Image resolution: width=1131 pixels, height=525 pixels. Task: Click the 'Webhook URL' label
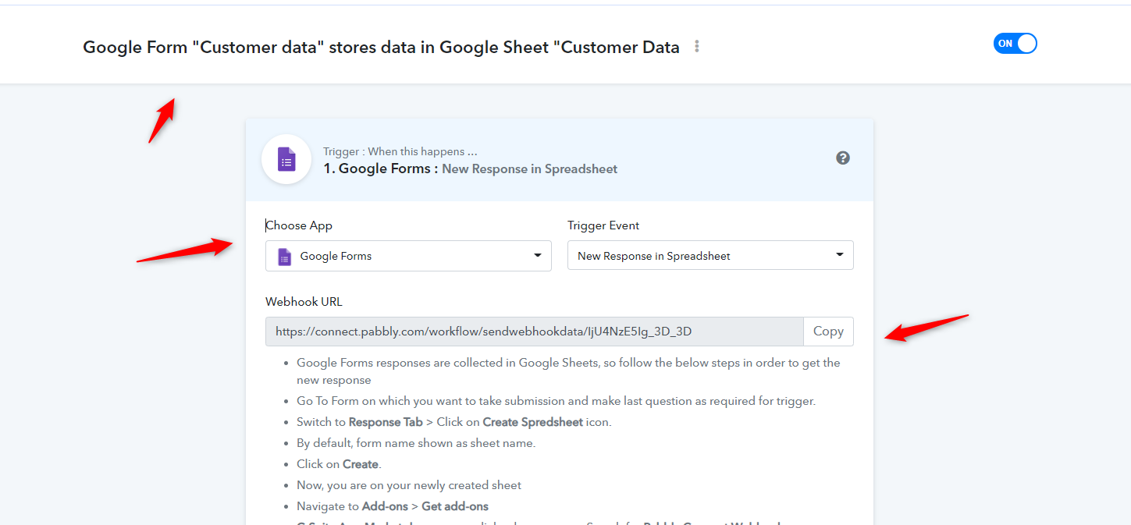click(304, 302)
